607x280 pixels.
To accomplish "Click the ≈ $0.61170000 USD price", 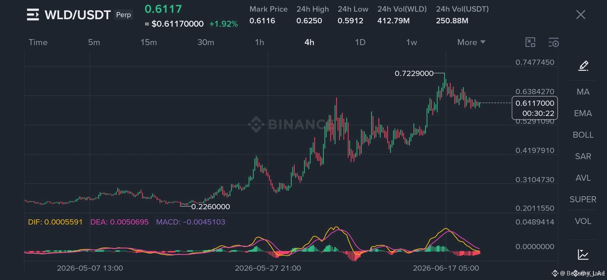I will 174,24.
